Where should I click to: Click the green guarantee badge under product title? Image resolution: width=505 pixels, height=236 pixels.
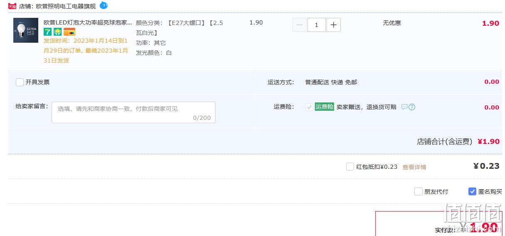click(x=58, y=32)
